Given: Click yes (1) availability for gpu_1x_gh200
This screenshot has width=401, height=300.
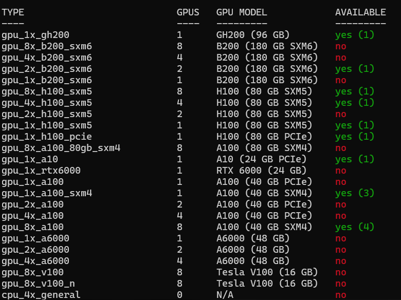Looking at the screenshot, I should pyautogui.click(x=355, y=35).
